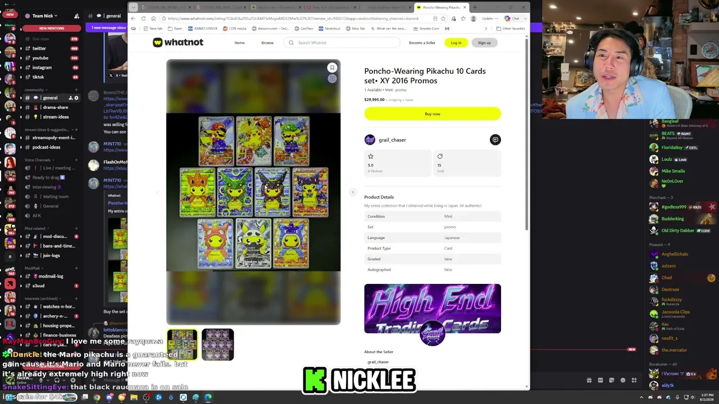
Task: Click the Discord invite people icon
Action: tap(76, 16)
